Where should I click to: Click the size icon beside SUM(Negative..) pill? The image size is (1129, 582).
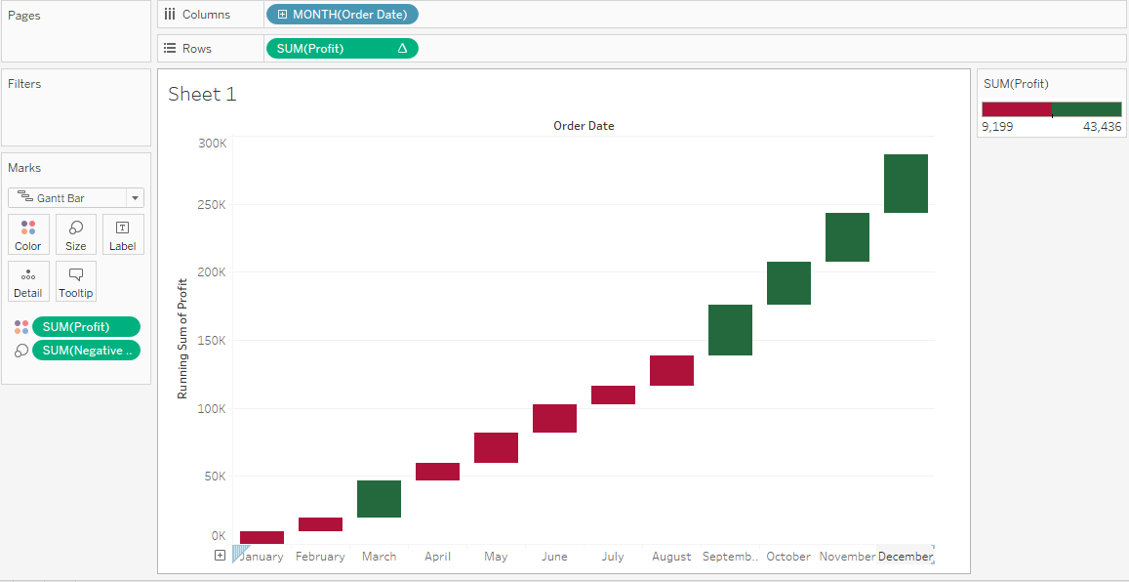pyautogui.click(x=21, y=351)
